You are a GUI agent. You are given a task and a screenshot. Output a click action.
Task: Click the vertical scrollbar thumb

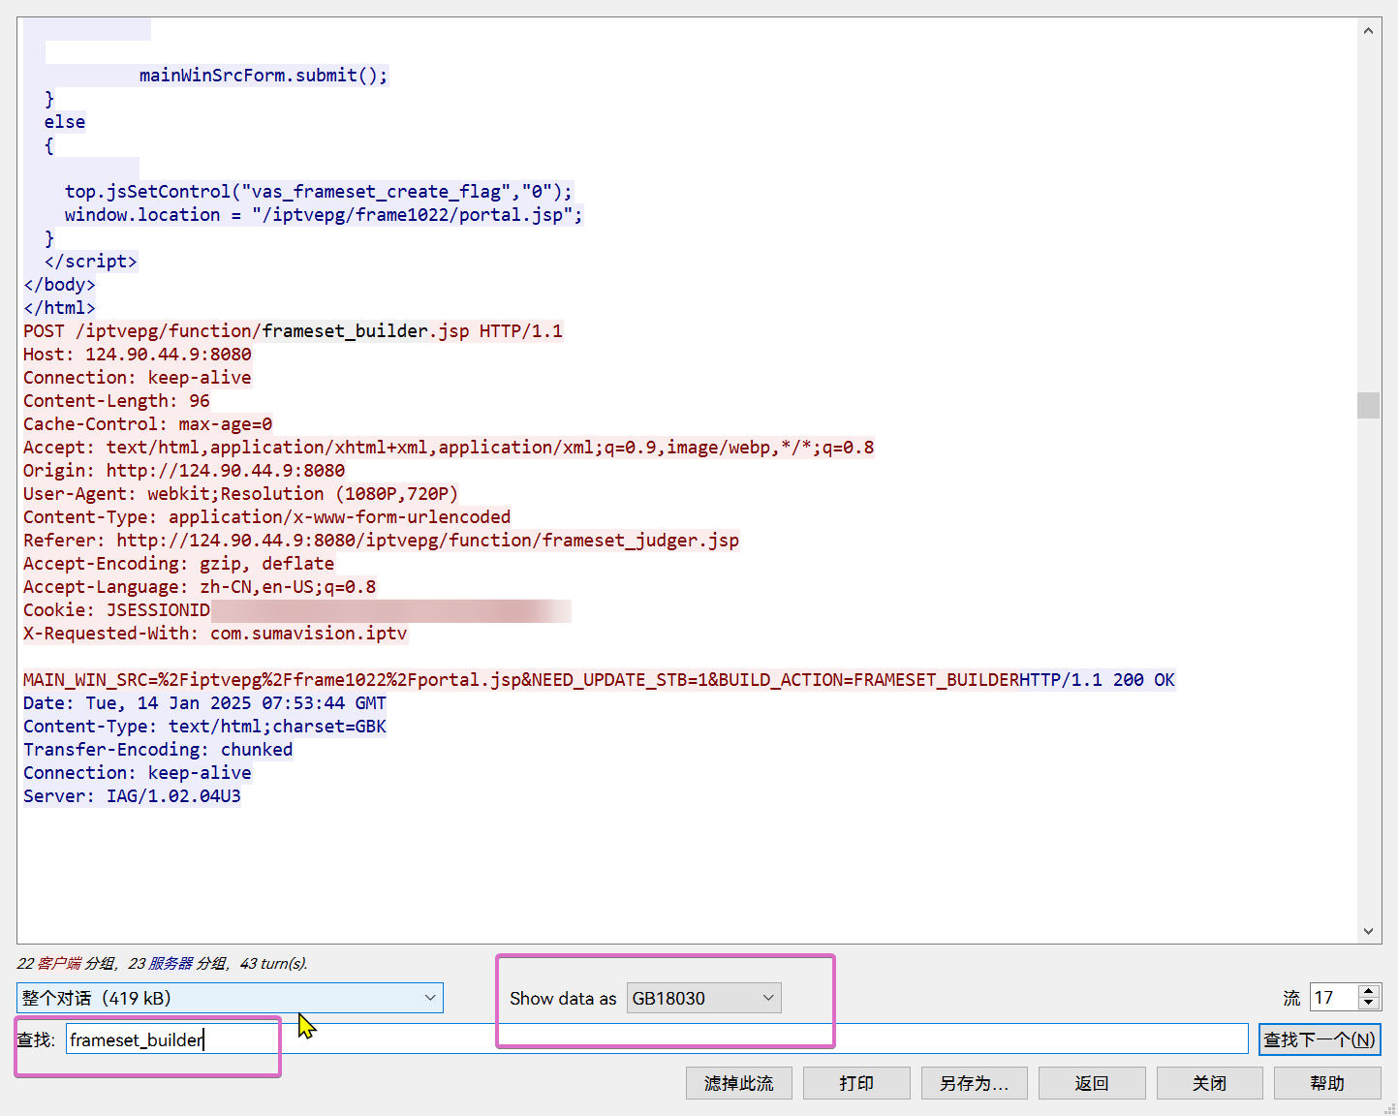click(1368, 405)
